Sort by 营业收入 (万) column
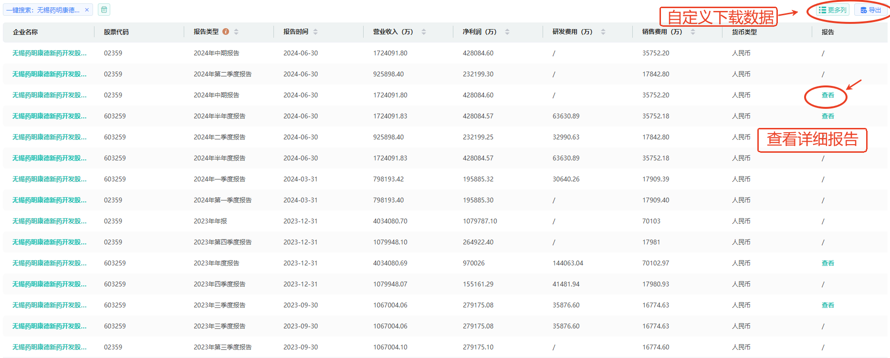This screenshot has width=890, height=358. 424,32
